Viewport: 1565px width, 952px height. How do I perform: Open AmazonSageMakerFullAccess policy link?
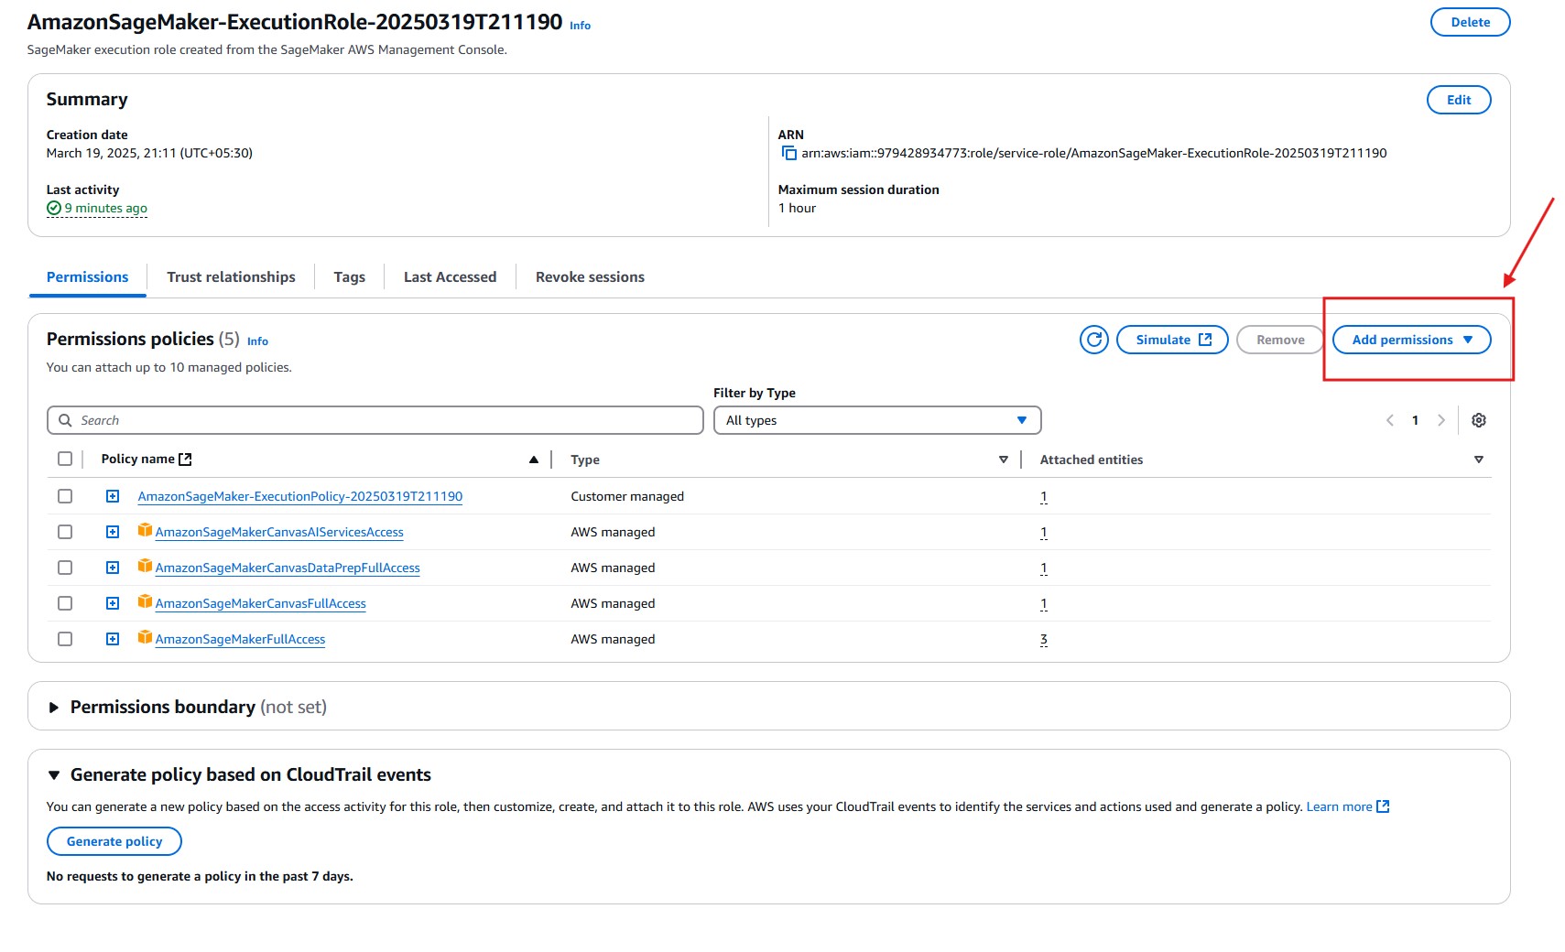[x=240, y=639]
